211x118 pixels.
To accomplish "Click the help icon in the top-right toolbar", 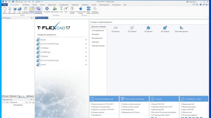I will pos(197,5).
